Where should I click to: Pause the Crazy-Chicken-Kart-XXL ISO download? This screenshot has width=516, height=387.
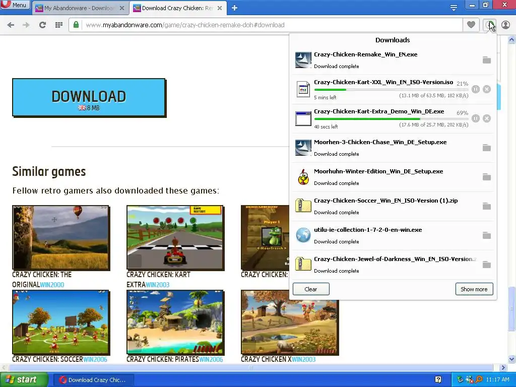point(476,89)
